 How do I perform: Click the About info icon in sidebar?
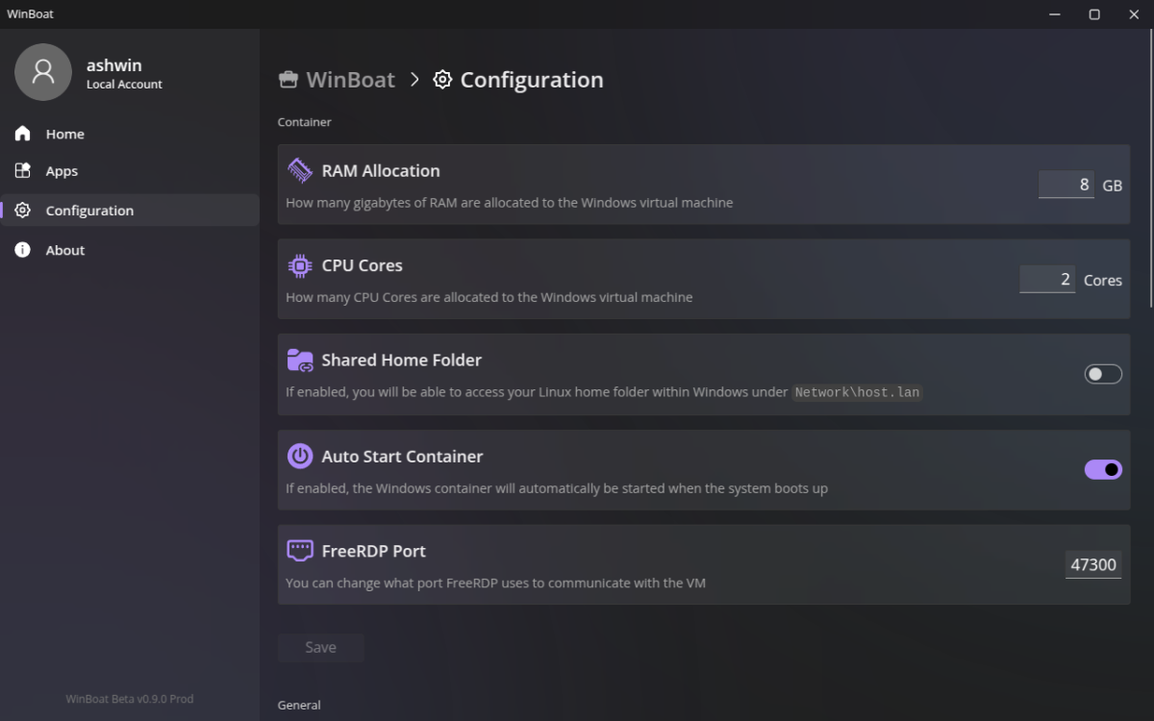coord(21,249)
